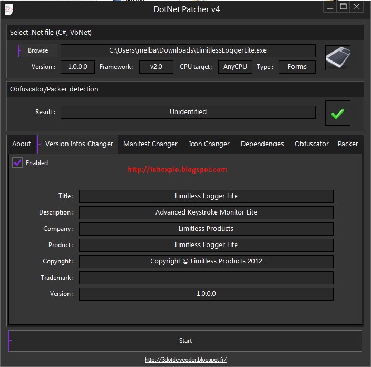Click the selected file's keyboard icon

coord(338,58)
